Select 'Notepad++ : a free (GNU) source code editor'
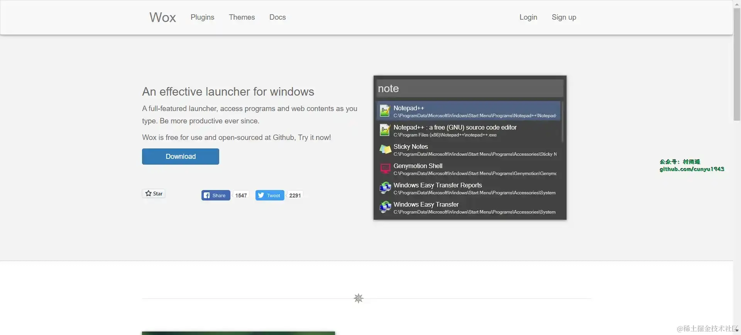This screenshot has width=741, height=335. pyautogui.click(x=468, y=130)
